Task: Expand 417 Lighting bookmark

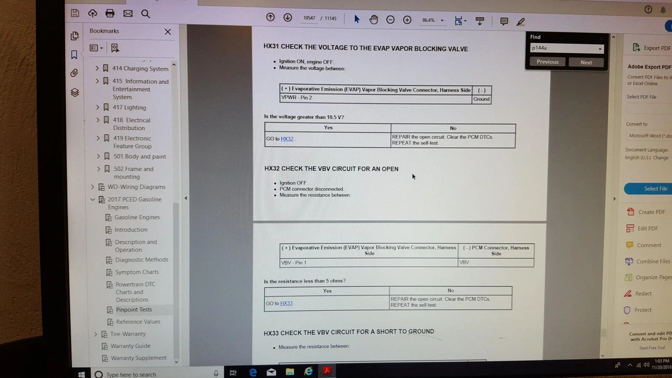Action: [x=98, y=107]
